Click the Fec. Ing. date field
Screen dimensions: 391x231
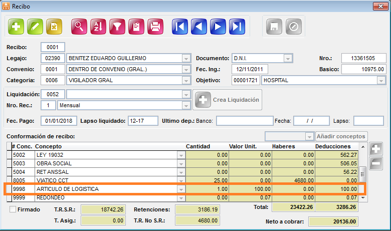pyautogui.click(x=250, y=69)
